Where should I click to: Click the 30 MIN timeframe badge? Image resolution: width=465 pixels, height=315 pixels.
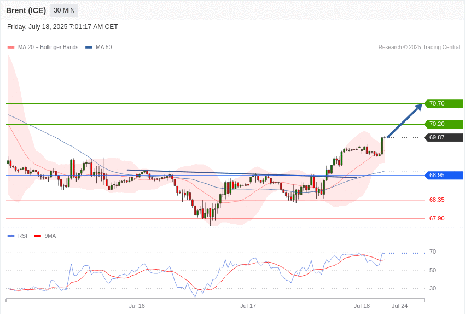(64, 10)
